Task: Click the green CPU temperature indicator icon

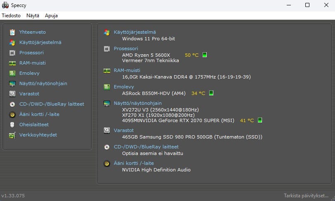Action: (x=205, y=55)
